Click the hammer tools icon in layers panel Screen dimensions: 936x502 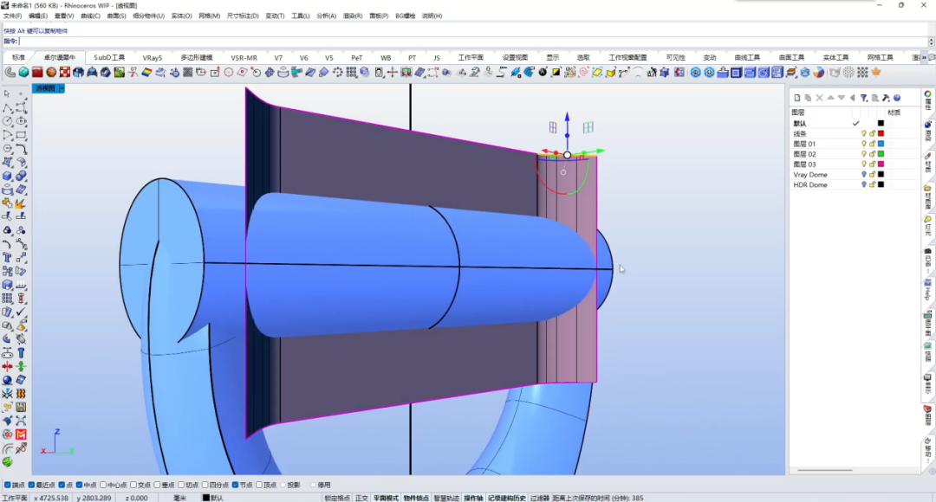tap(886, 98)
